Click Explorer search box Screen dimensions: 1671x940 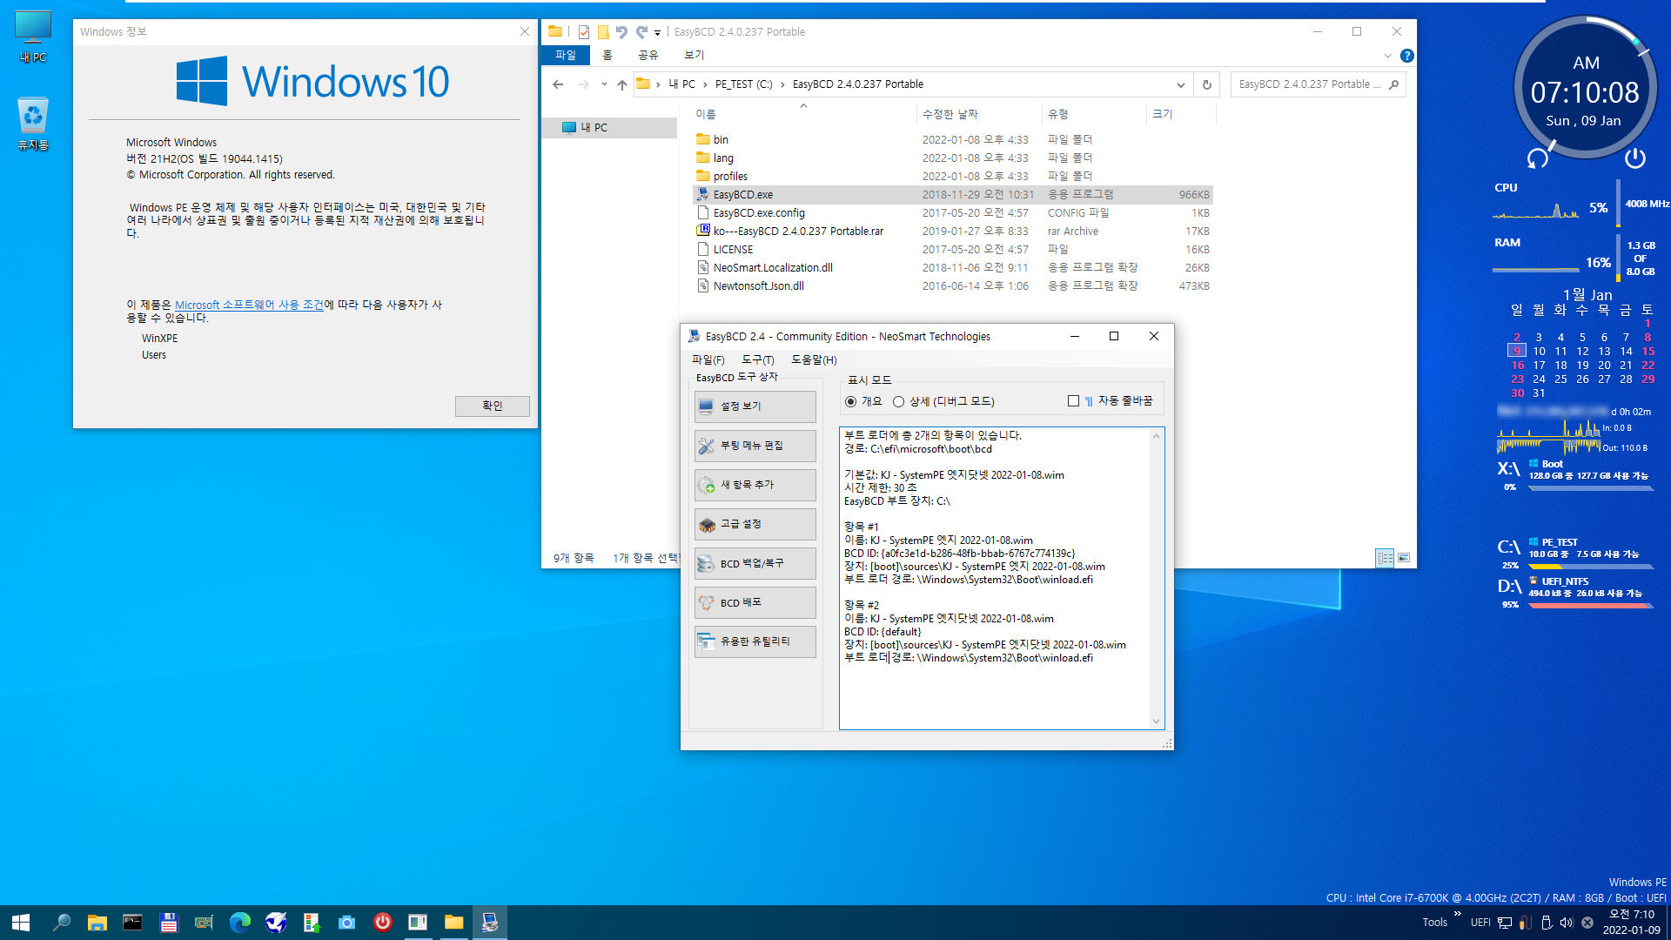tap(1318, 84)
